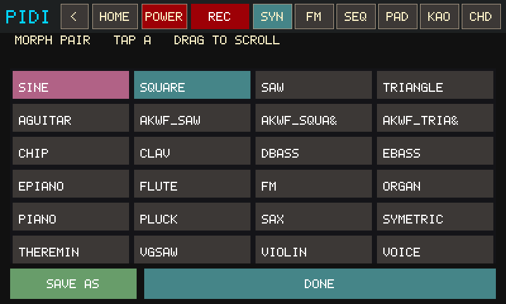Select the AKWF_TRIA& waveform
This screenshot has width=506, height=304.
coord(435,118)
